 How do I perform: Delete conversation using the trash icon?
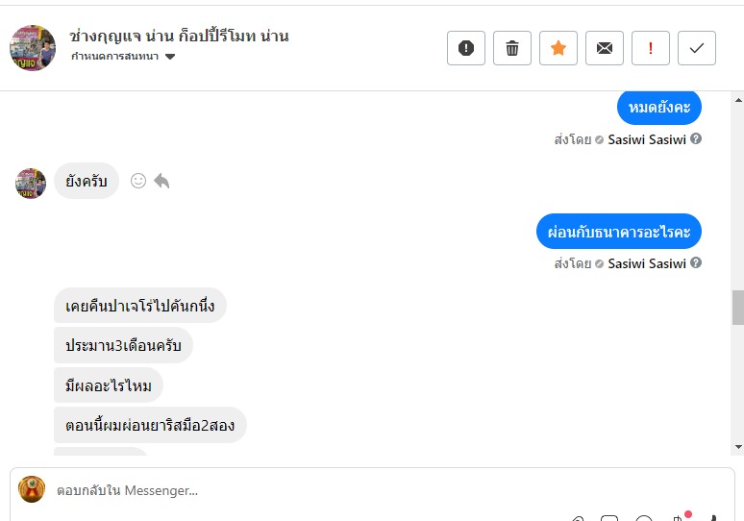[512, 48]
